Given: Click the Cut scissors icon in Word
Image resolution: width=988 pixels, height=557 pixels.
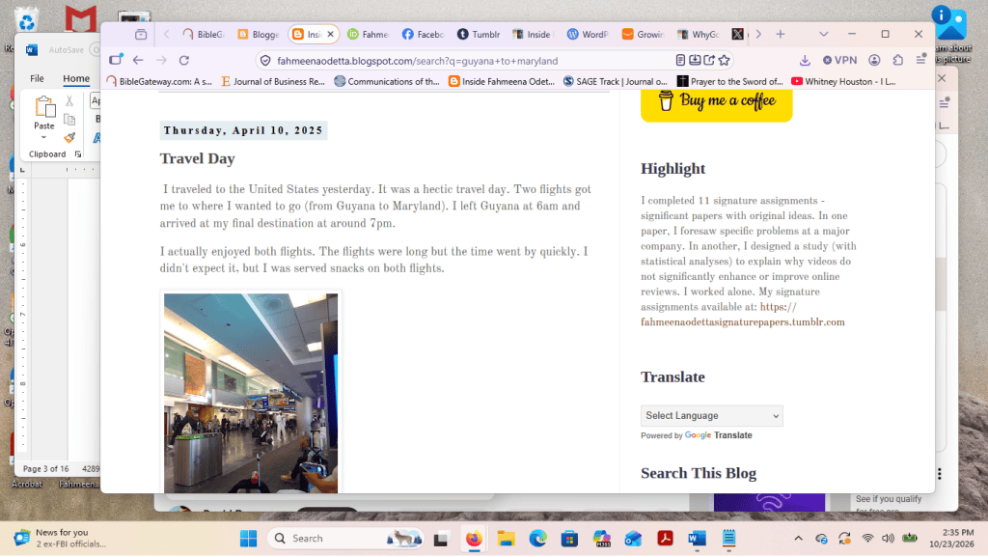Looking at the screenshot, I should pyautogui.click(x=69, y=100).
